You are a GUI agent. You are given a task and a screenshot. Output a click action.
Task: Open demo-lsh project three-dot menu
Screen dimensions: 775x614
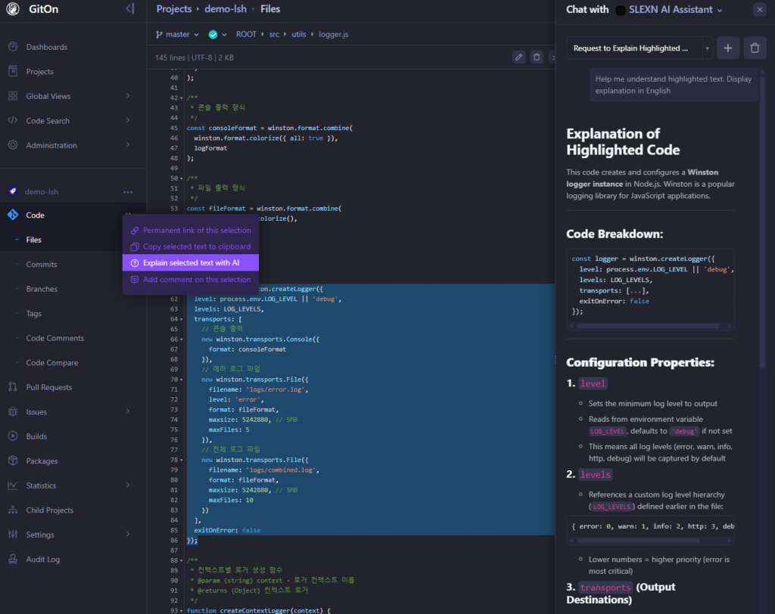(128, 192)
